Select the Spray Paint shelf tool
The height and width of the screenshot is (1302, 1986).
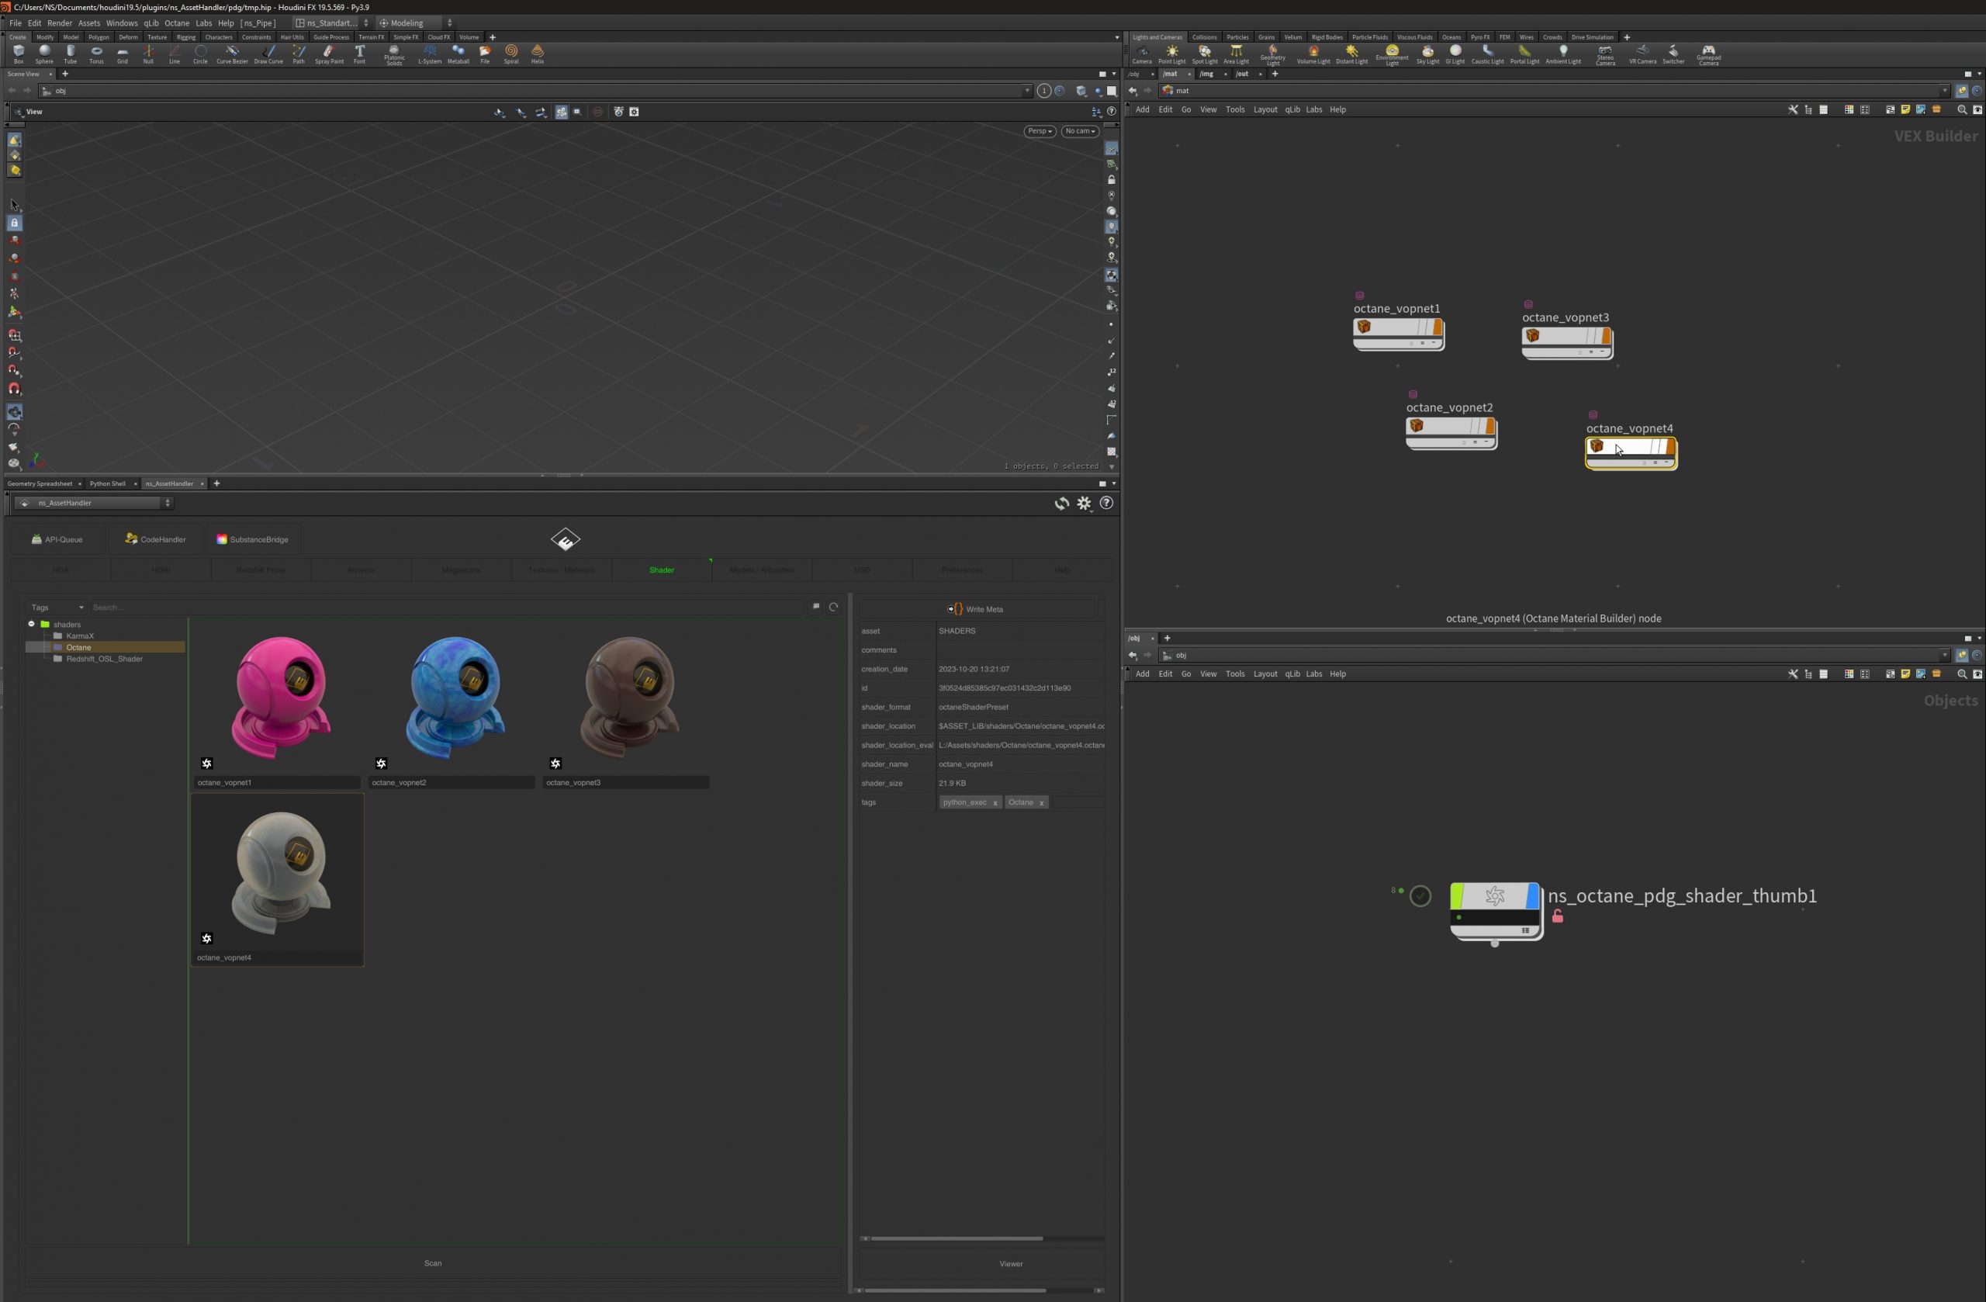[329, 54]
